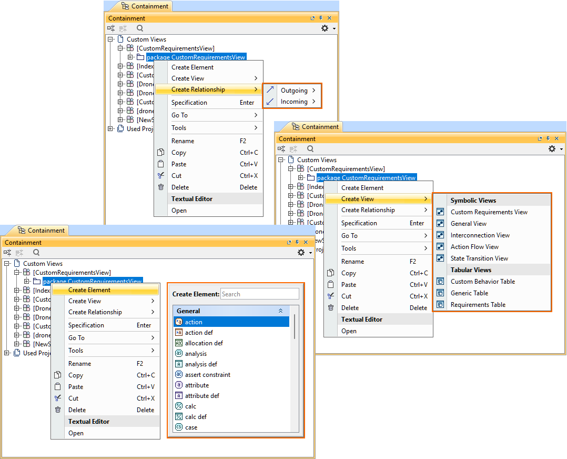Click the 'action def' element icon
The width and height of the screenshot is (567, 459).
click(x=179, y=333)
